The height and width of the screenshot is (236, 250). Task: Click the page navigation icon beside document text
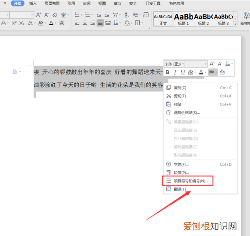[x=15, y=72]
